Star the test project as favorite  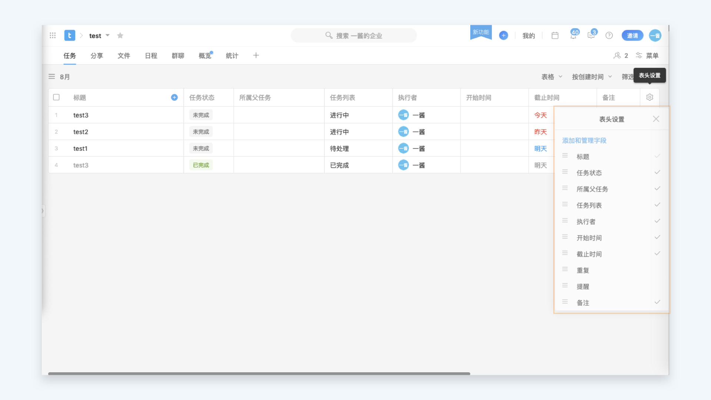(120, 36)
